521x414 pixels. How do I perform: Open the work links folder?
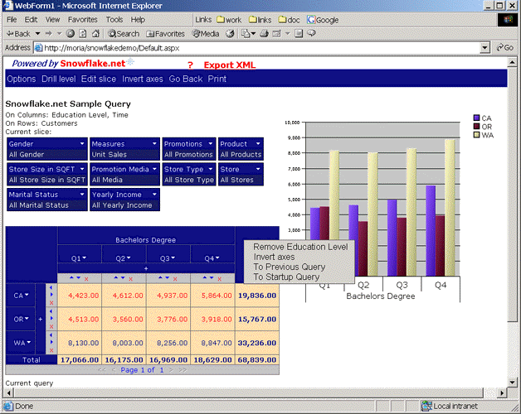pos(229,20)
